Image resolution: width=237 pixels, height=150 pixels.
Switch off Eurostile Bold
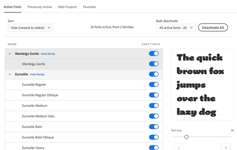point(154,127)
